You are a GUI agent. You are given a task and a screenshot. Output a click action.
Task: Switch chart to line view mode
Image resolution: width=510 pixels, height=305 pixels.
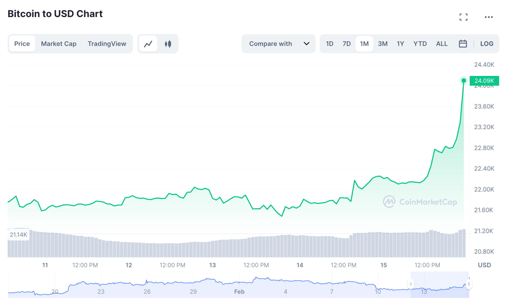[x=148, y=44]
